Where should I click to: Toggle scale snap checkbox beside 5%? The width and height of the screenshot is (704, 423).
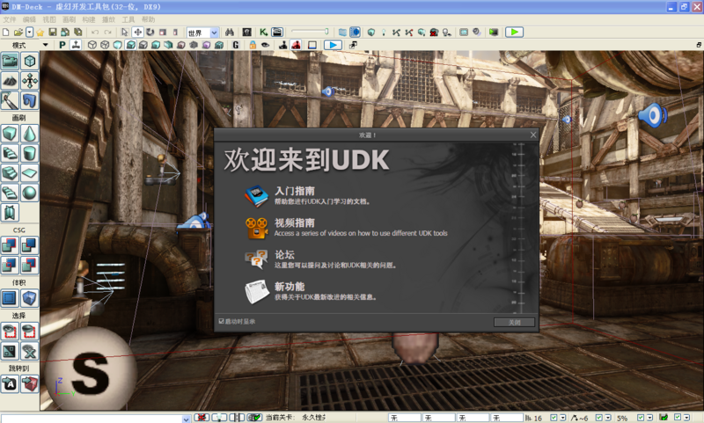pos(641,418)
